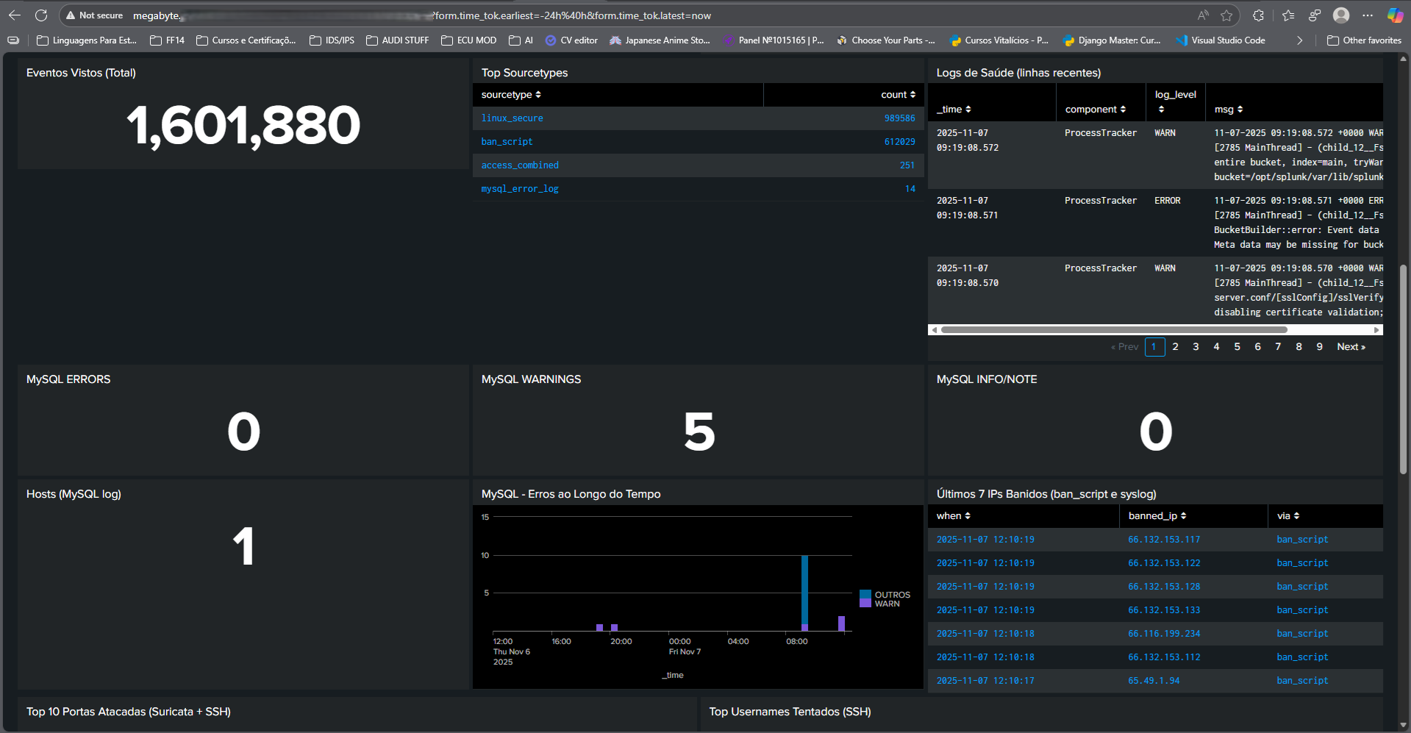This screenshot has height=733, width=1411.
Task: Open the Other favorites folder
Action: [x=1365, y=40]
